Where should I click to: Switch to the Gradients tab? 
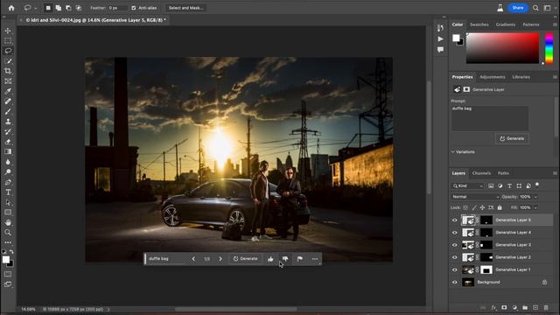click(x=506, y=24)
